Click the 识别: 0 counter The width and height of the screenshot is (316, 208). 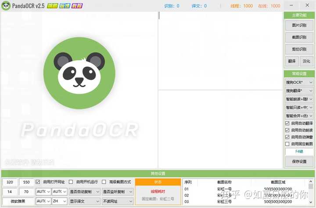(172, 6)
